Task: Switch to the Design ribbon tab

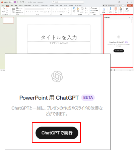Action: tap(21, 5)
